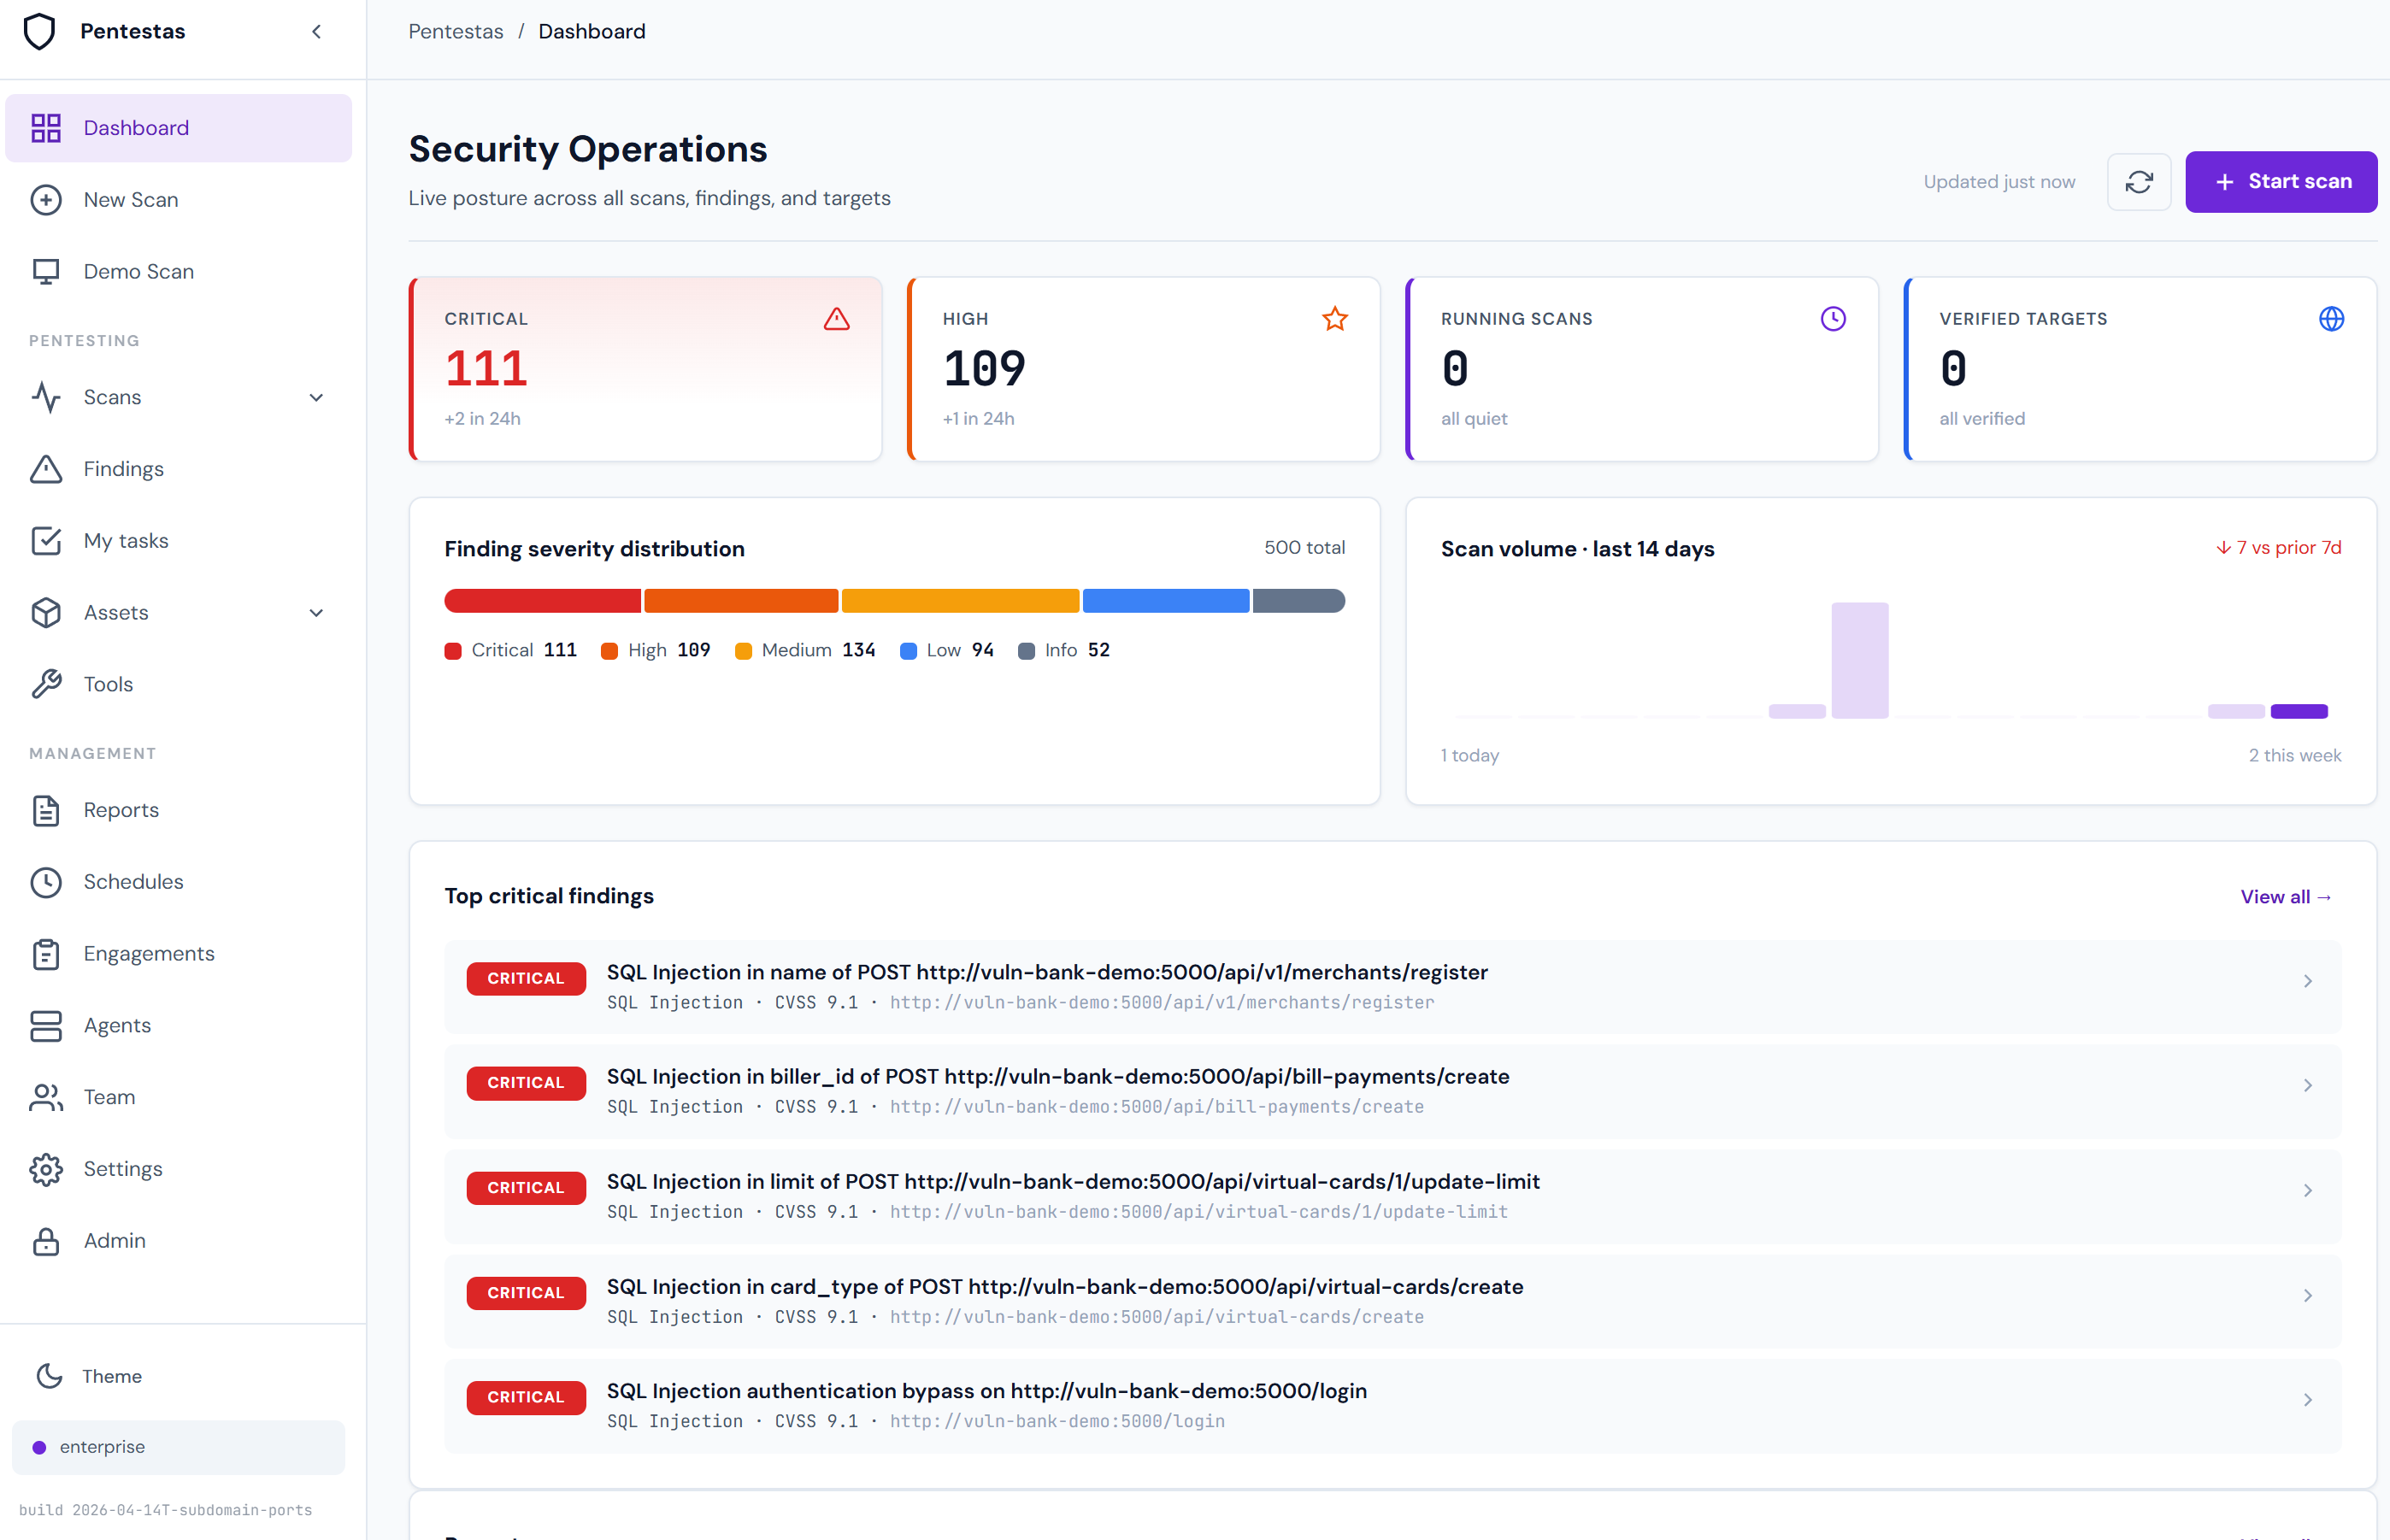This screenshot has height=1540, width=2390.
Task: Click the Agents server icon
Action: [x=46, y=1025]
